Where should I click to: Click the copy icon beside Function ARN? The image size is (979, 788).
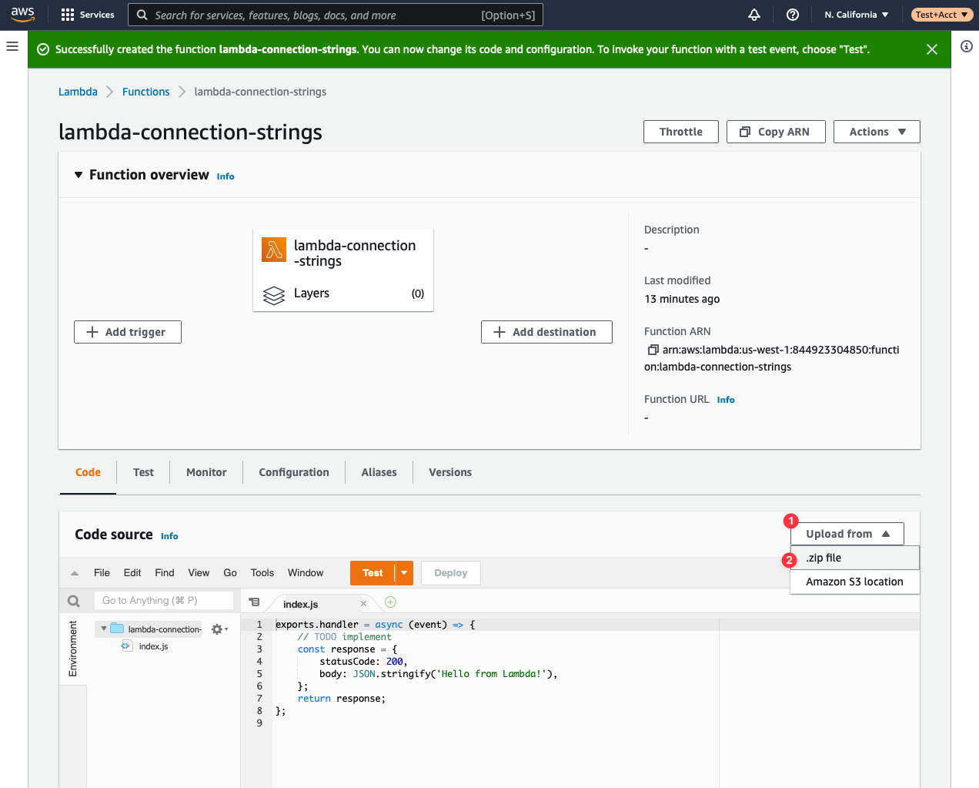coord(653,350)
